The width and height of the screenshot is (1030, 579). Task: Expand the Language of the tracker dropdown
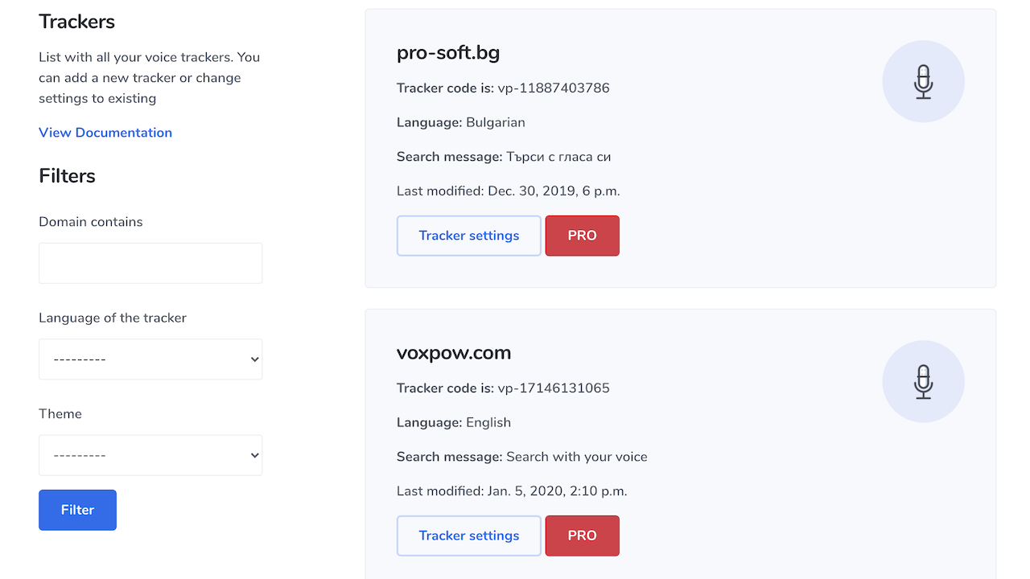click(x=150, y=359)
